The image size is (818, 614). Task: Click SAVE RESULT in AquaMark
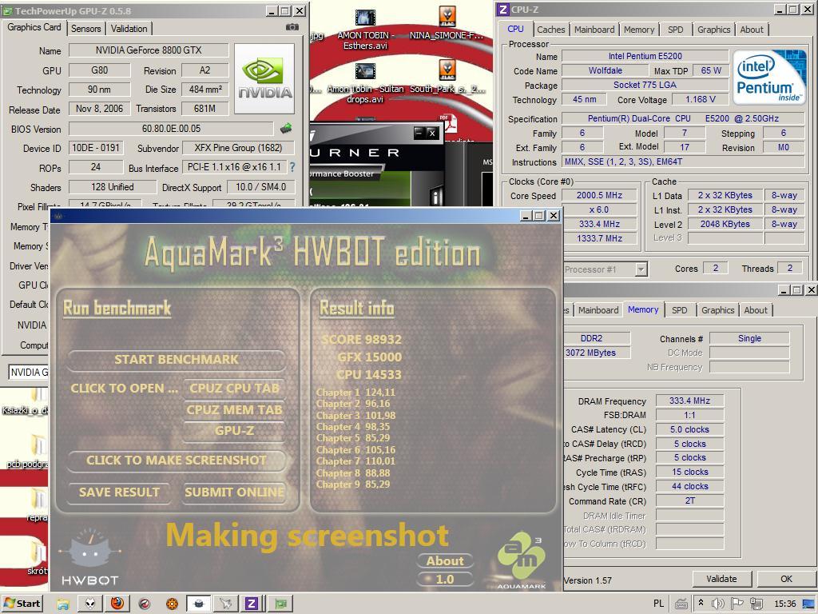[120, 492]
